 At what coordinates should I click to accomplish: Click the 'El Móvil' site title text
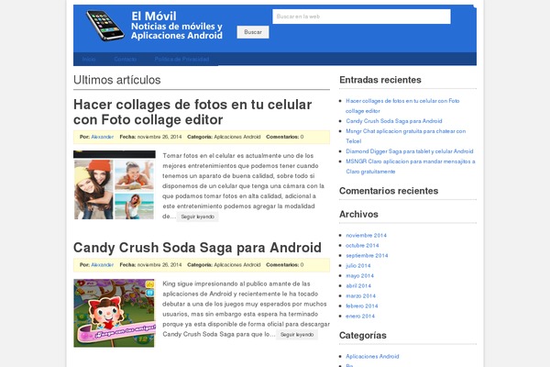pos(154,17)
